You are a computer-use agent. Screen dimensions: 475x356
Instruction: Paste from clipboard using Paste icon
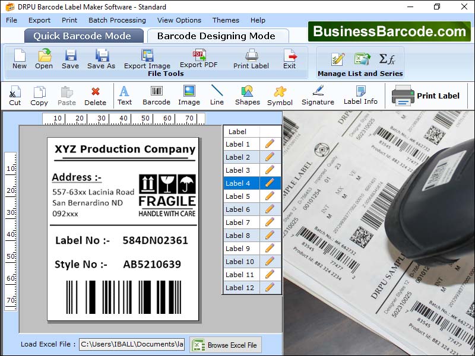click(x=66, y=95)
